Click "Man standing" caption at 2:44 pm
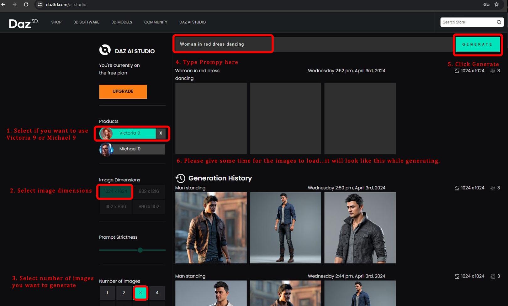Viewport: 508px width, 306px height. click(x=190, y=276)
